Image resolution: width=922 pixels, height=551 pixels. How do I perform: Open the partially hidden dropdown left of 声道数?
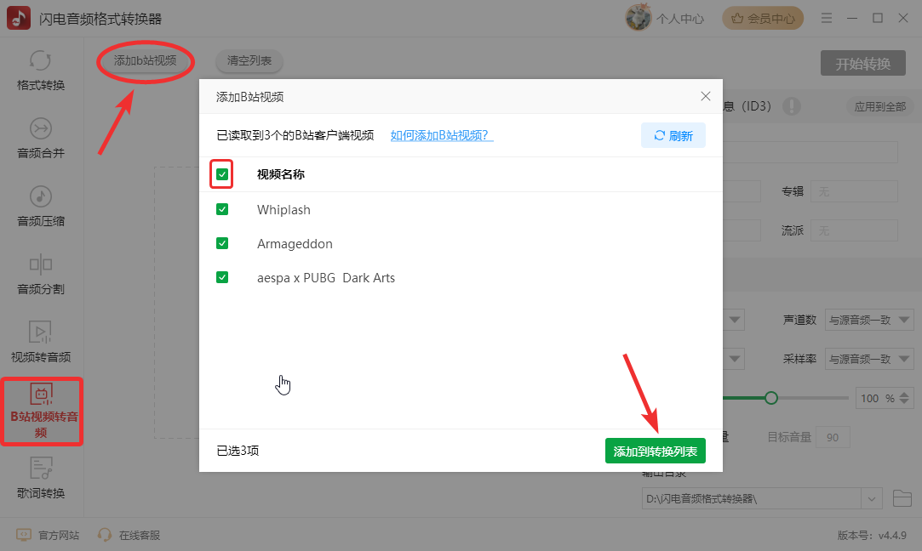tap(735, 321)
